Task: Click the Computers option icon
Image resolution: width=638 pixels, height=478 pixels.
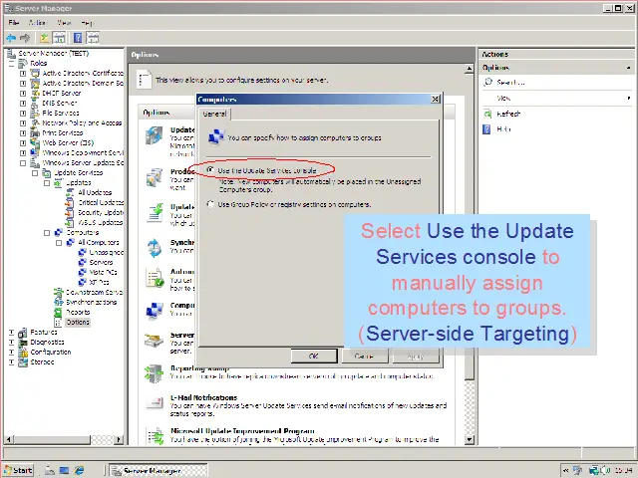Action: (x=155, y=311)
